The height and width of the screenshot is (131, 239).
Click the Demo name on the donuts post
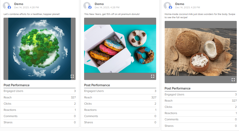[x=99, y=4]
